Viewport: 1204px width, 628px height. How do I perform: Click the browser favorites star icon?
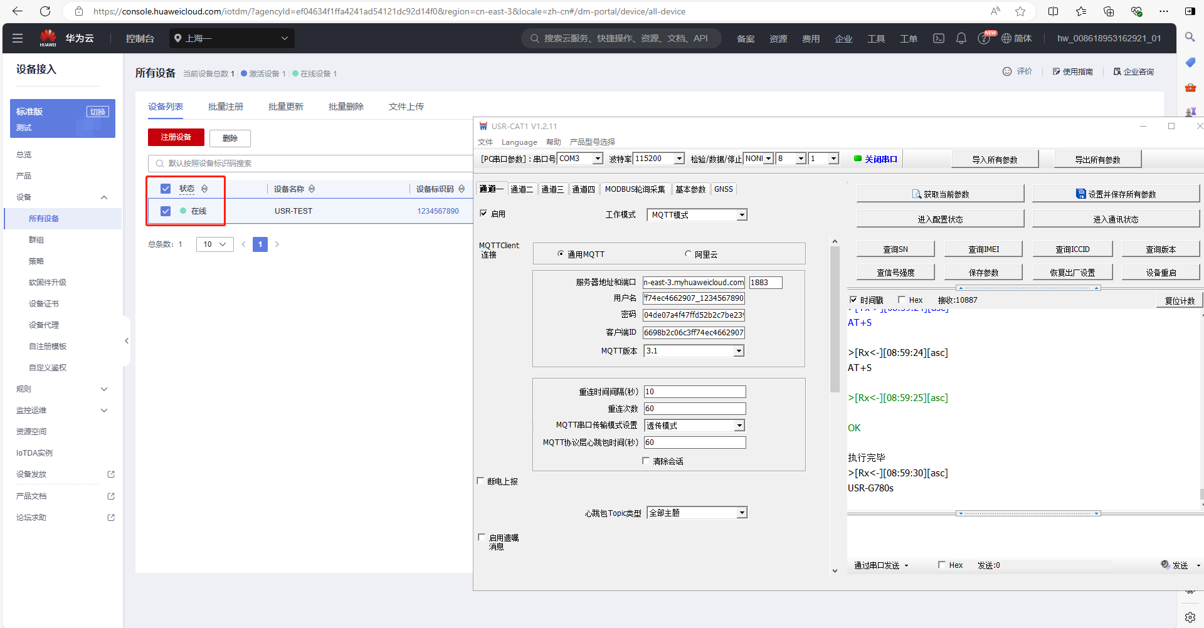pos(1020,11)
